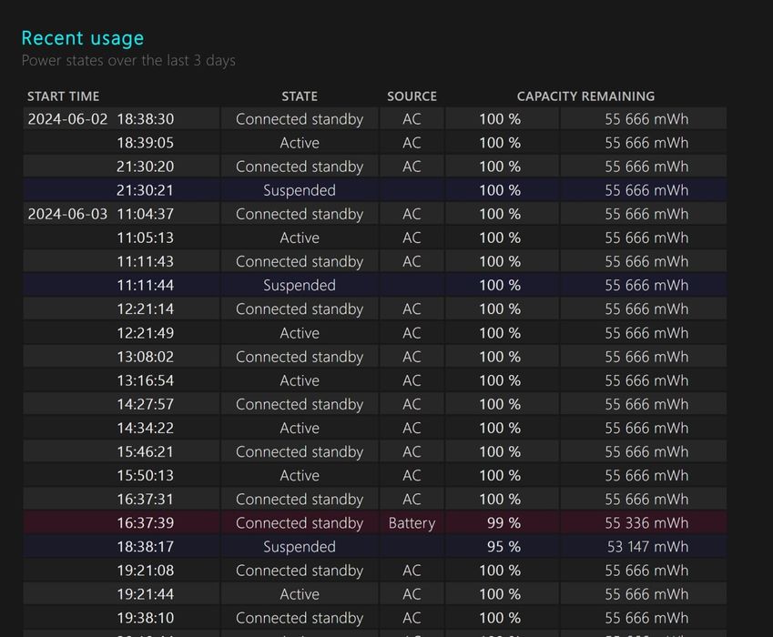Click the 19:38:10 start time

pos(146,618)
